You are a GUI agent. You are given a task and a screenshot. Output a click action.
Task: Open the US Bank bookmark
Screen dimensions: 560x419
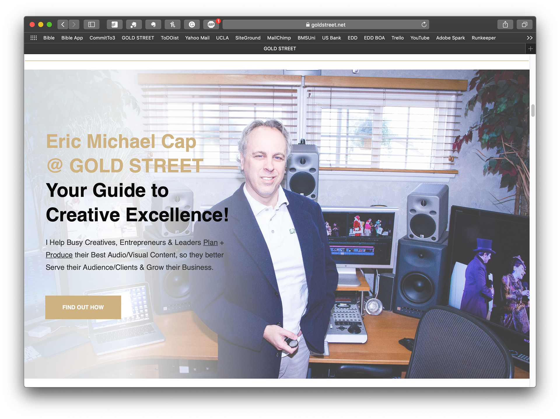pos(332,38)
